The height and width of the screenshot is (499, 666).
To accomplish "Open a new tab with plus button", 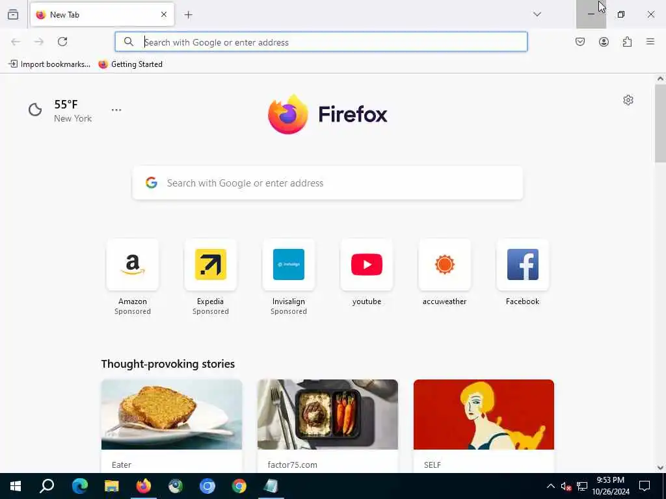I will (188, 15).
